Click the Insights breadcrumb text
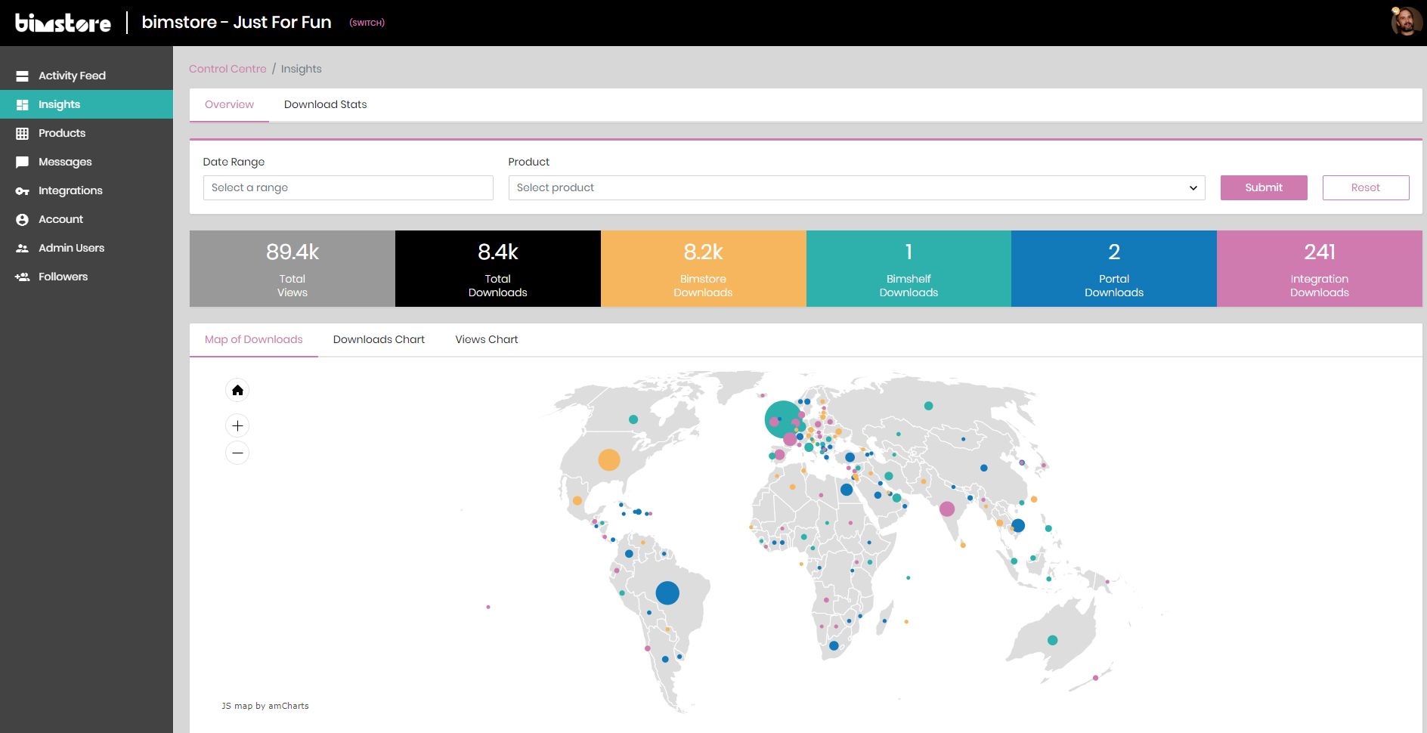The width and height of the screenshot is (1427, 733). pyautogui.click(x=301, y=69)
